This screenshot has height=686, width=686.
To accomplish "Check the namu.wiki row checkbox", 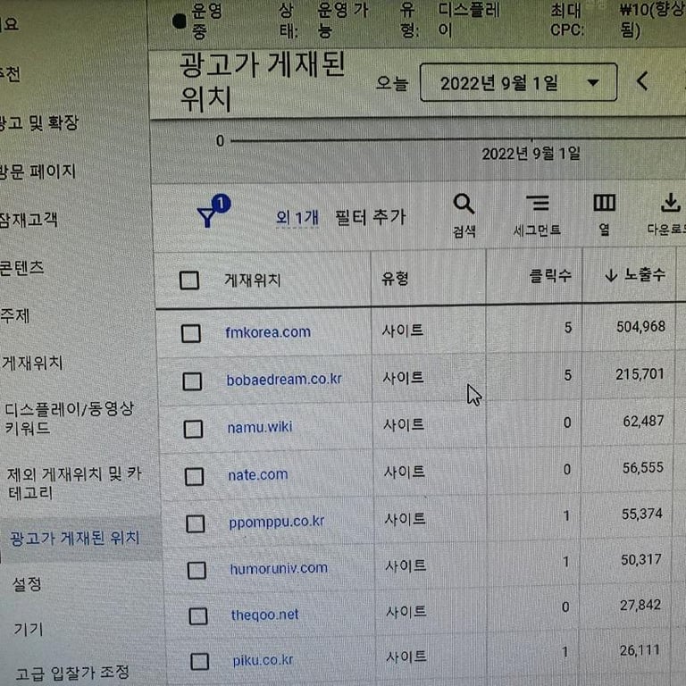I will [x=193, y=429].
